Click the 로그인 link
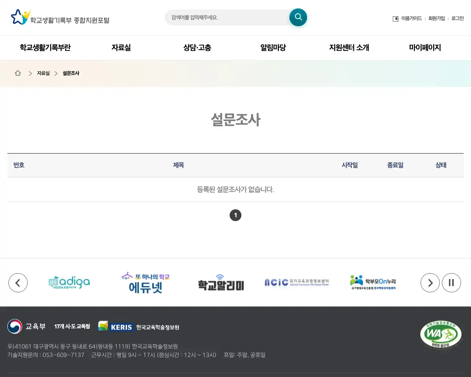The height and width of the screenshot is (377, 471). (457, 18)
